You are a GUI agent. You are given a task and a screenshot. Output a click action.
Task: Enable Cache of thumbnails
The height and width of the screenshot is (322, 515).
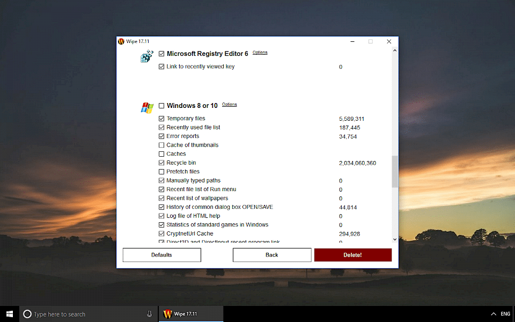click(161, 145)
